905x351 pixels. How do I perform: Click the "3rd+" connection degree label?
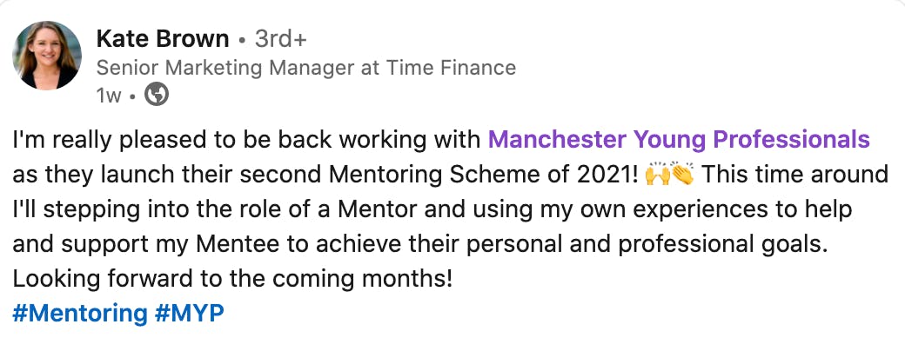point(280,39)
